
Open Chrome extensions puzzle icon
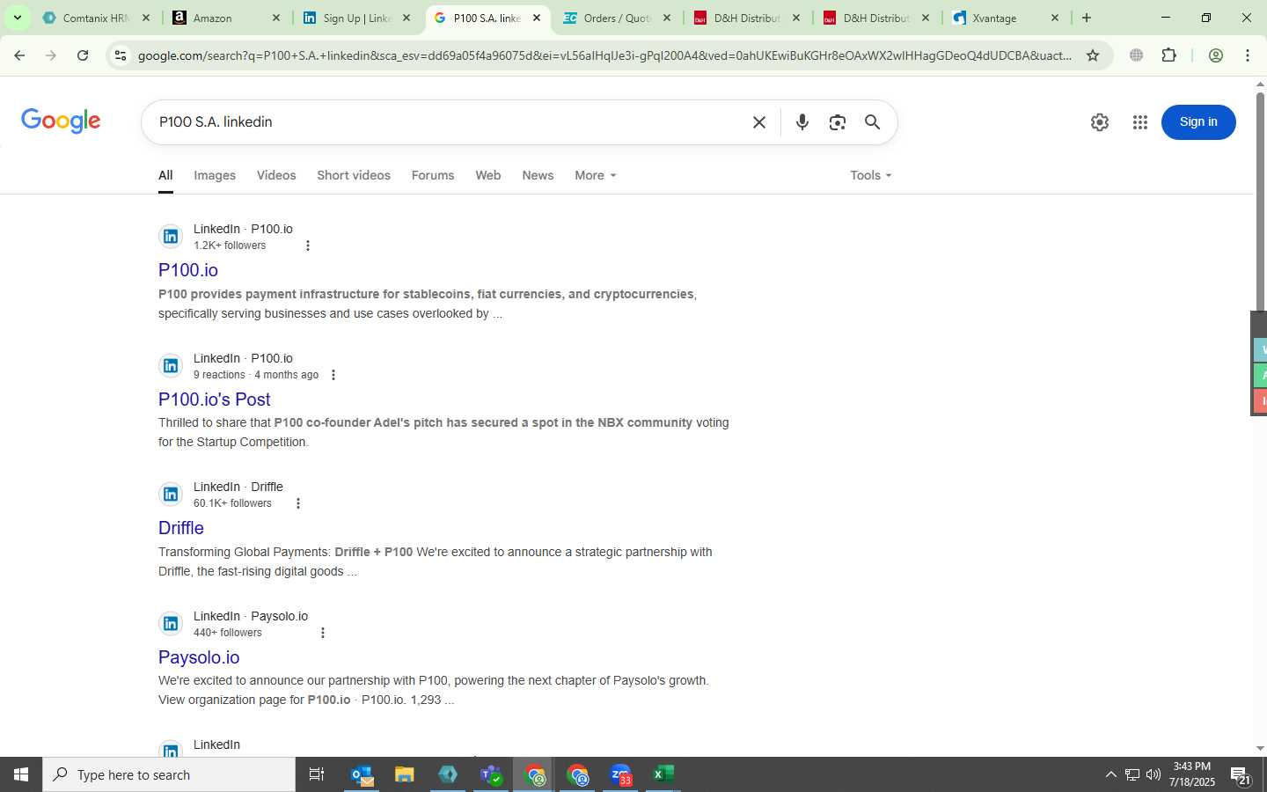click(x=1168, y=55)
